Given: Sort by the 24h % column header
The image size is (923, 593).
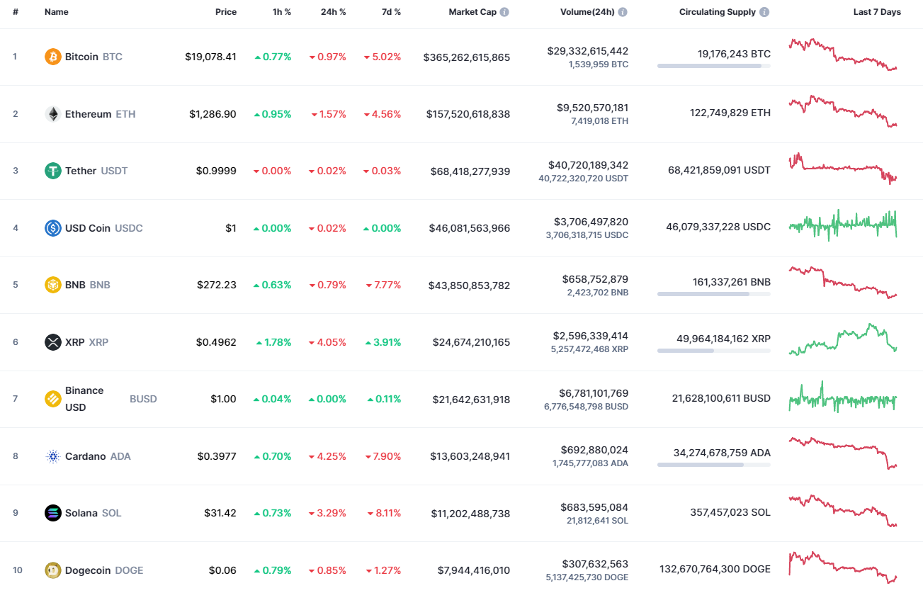Looking at the screenshot, I should tap(334, 11).
